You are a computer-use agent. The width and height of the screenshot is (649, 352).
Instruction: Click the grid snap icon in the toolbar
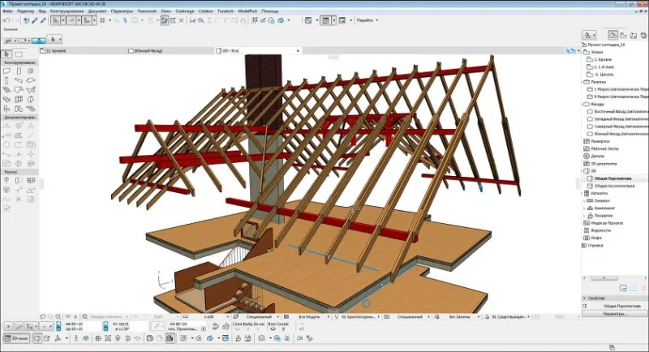click(102, 20)
